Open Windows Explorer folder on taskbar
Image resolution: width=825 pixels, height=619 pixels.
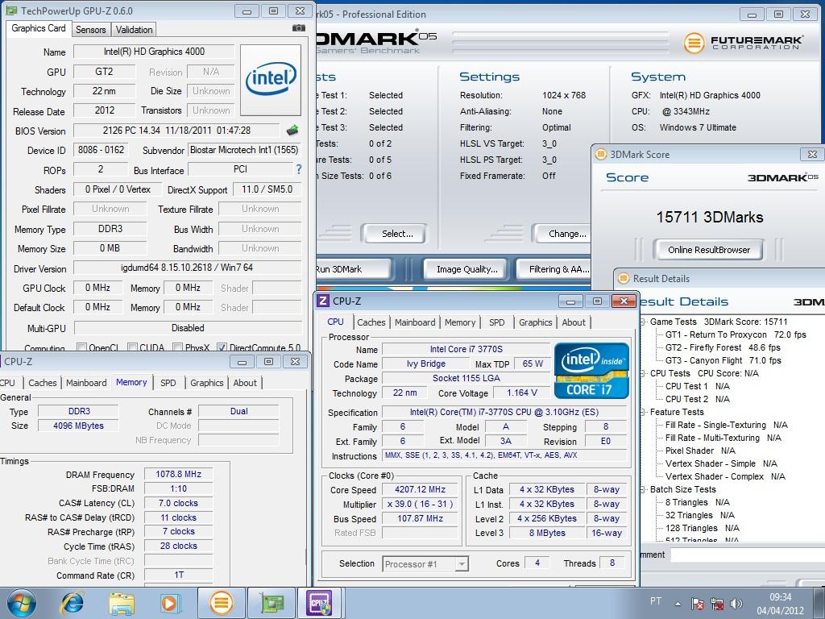(121, 603)
